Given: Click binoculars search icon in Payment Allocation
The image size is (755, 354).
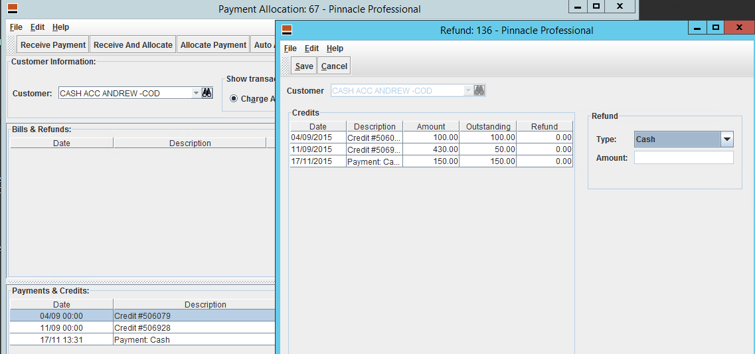Looking at the screenshot, I should (x=207, y=94).
